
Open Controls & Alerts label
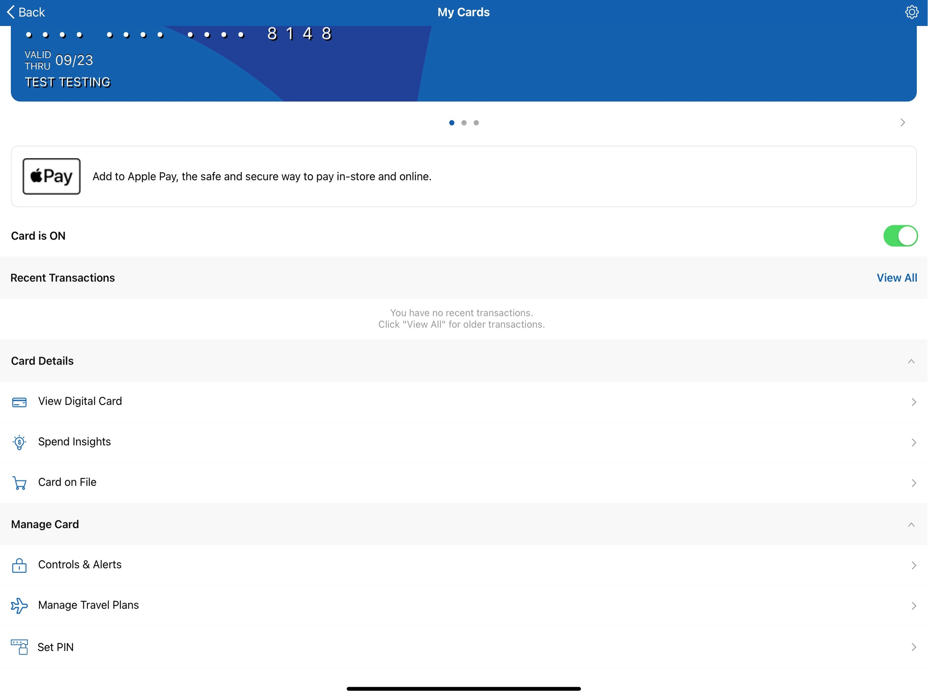(80, 564)
